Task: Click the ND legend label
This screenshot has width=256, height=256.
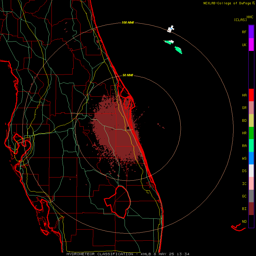Action: [x=244, y=222]
